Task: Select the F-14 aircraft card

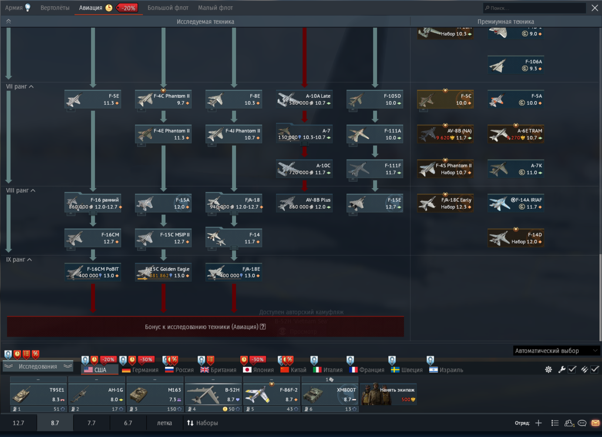Action: (x=234, y=237)
